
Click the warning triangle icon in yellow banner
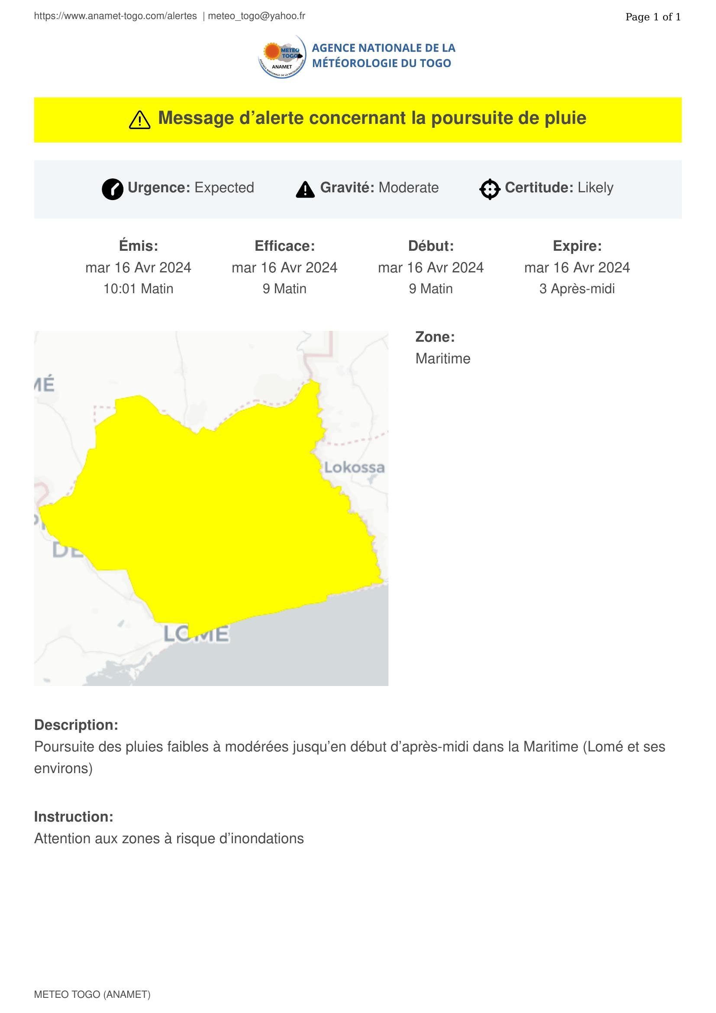point(139,120)
